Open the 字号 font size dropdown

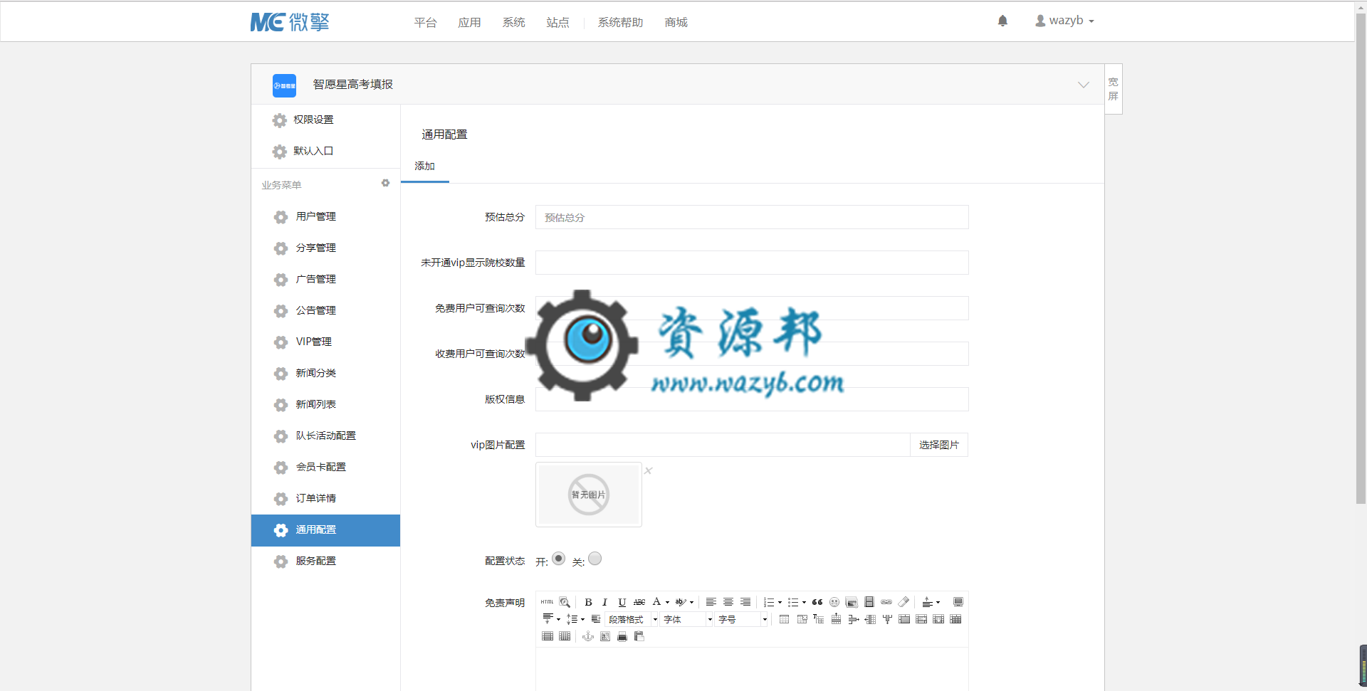point(742,619)
